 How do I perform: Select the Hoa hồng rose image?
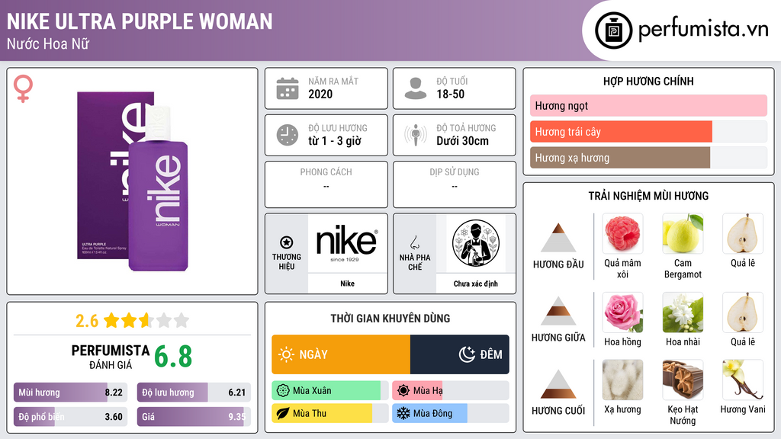(622, 312)
